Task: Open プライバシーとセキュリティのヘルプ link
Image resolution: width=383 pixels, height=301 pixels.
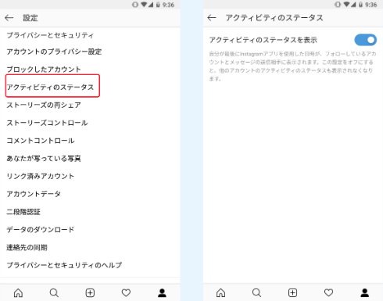Action: click(64, 265)
